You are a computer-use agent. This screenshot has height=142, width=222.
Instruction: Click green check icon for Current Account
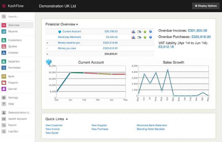[x=145, y=32]
